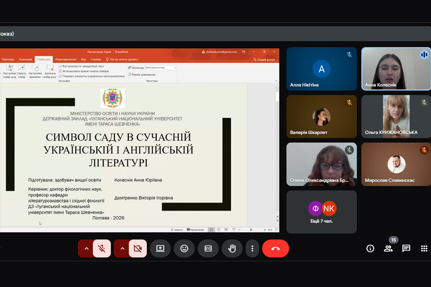Open the emoji reactions button
The height and width of the screenshot is (287, 431).
(184, 248)
